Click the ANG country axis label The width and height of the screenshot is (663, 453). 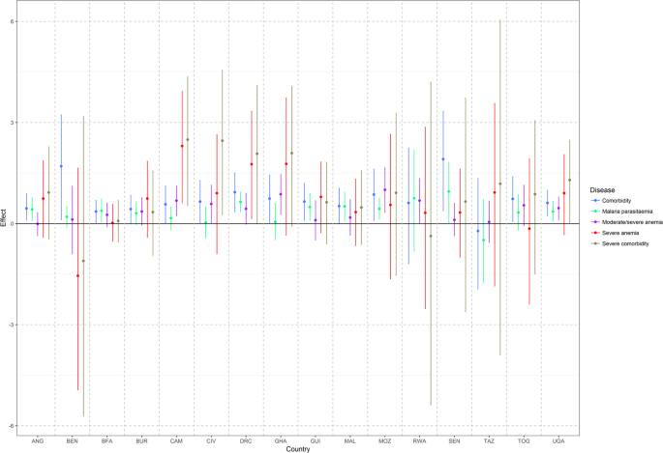tap(37, 441)
